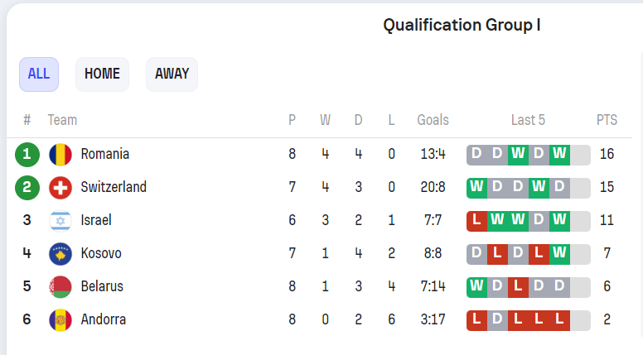Open the Israel team page

(x=96, y=220)
